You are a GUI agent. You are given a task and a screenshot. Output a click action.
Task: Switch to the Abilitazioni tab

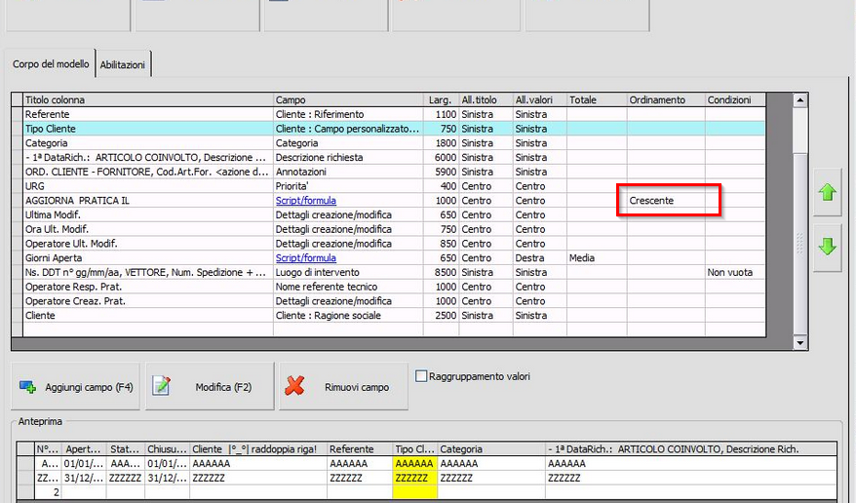coord(123,64)
